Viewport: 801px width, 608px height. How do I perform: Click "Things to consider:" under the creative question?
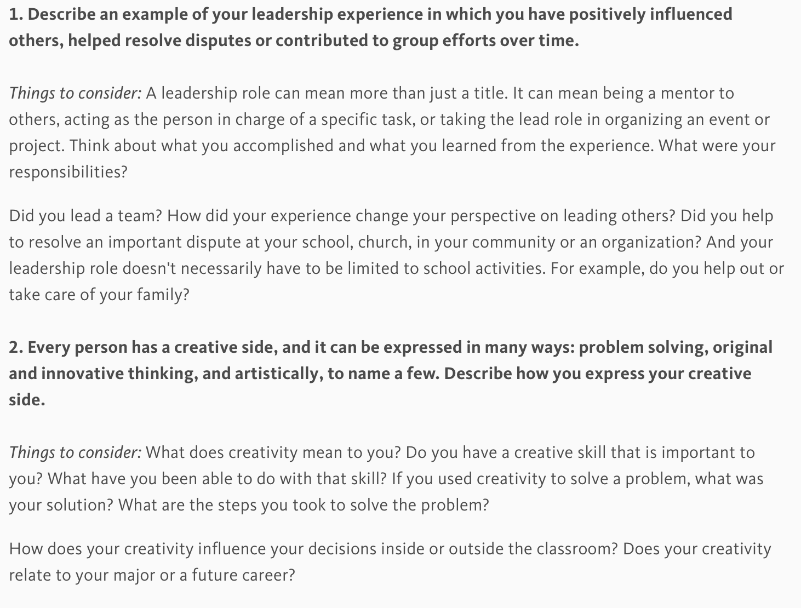(75, 452)
